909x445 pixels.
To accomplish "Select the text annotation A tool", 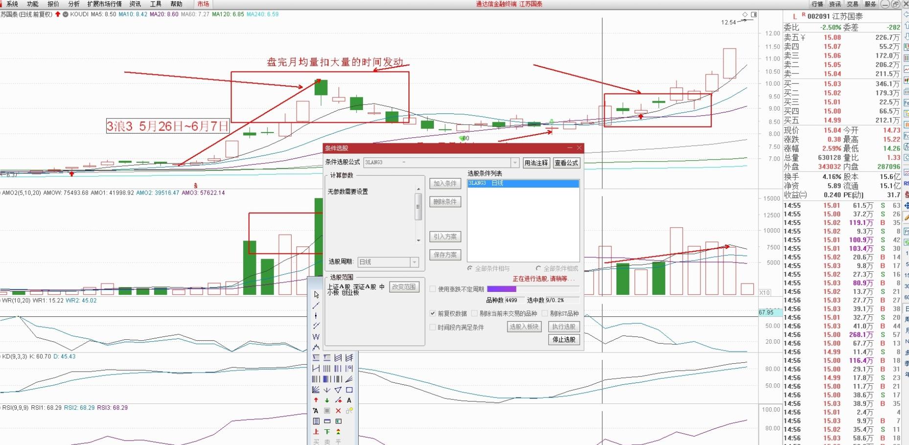I will [349, 400].
